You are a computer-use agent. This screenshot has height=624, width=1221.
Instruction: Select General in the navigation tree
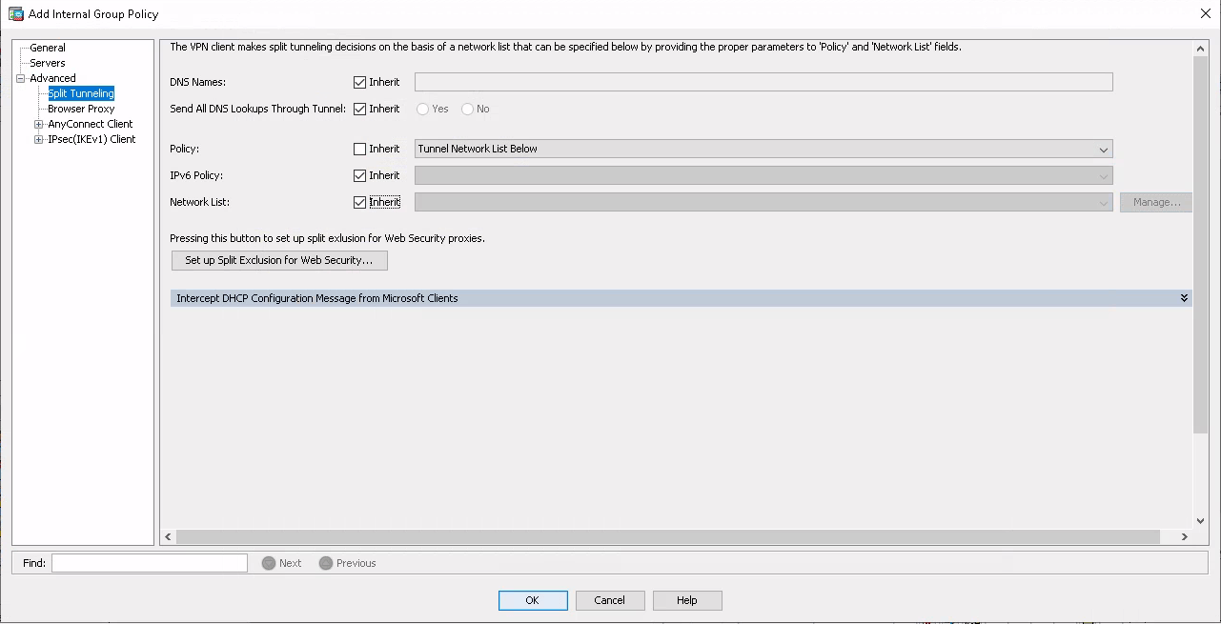[48, 48]
